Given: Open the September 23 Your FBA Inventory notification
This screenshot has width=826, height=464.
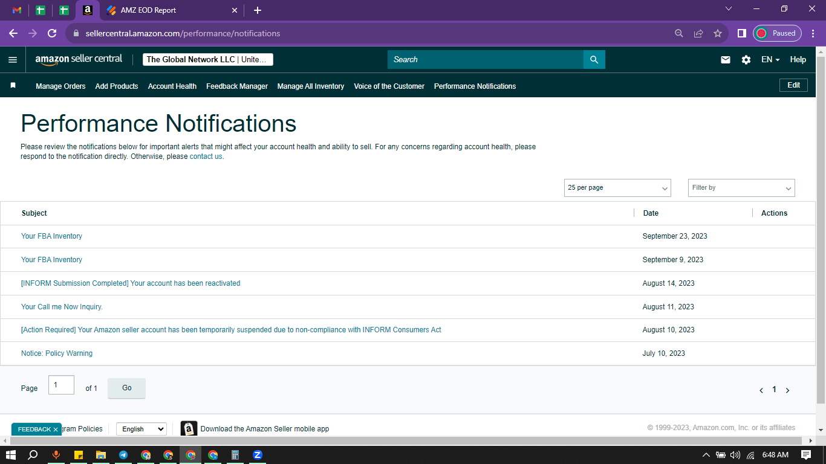Looking at the screenshot, I should point(51,236).
